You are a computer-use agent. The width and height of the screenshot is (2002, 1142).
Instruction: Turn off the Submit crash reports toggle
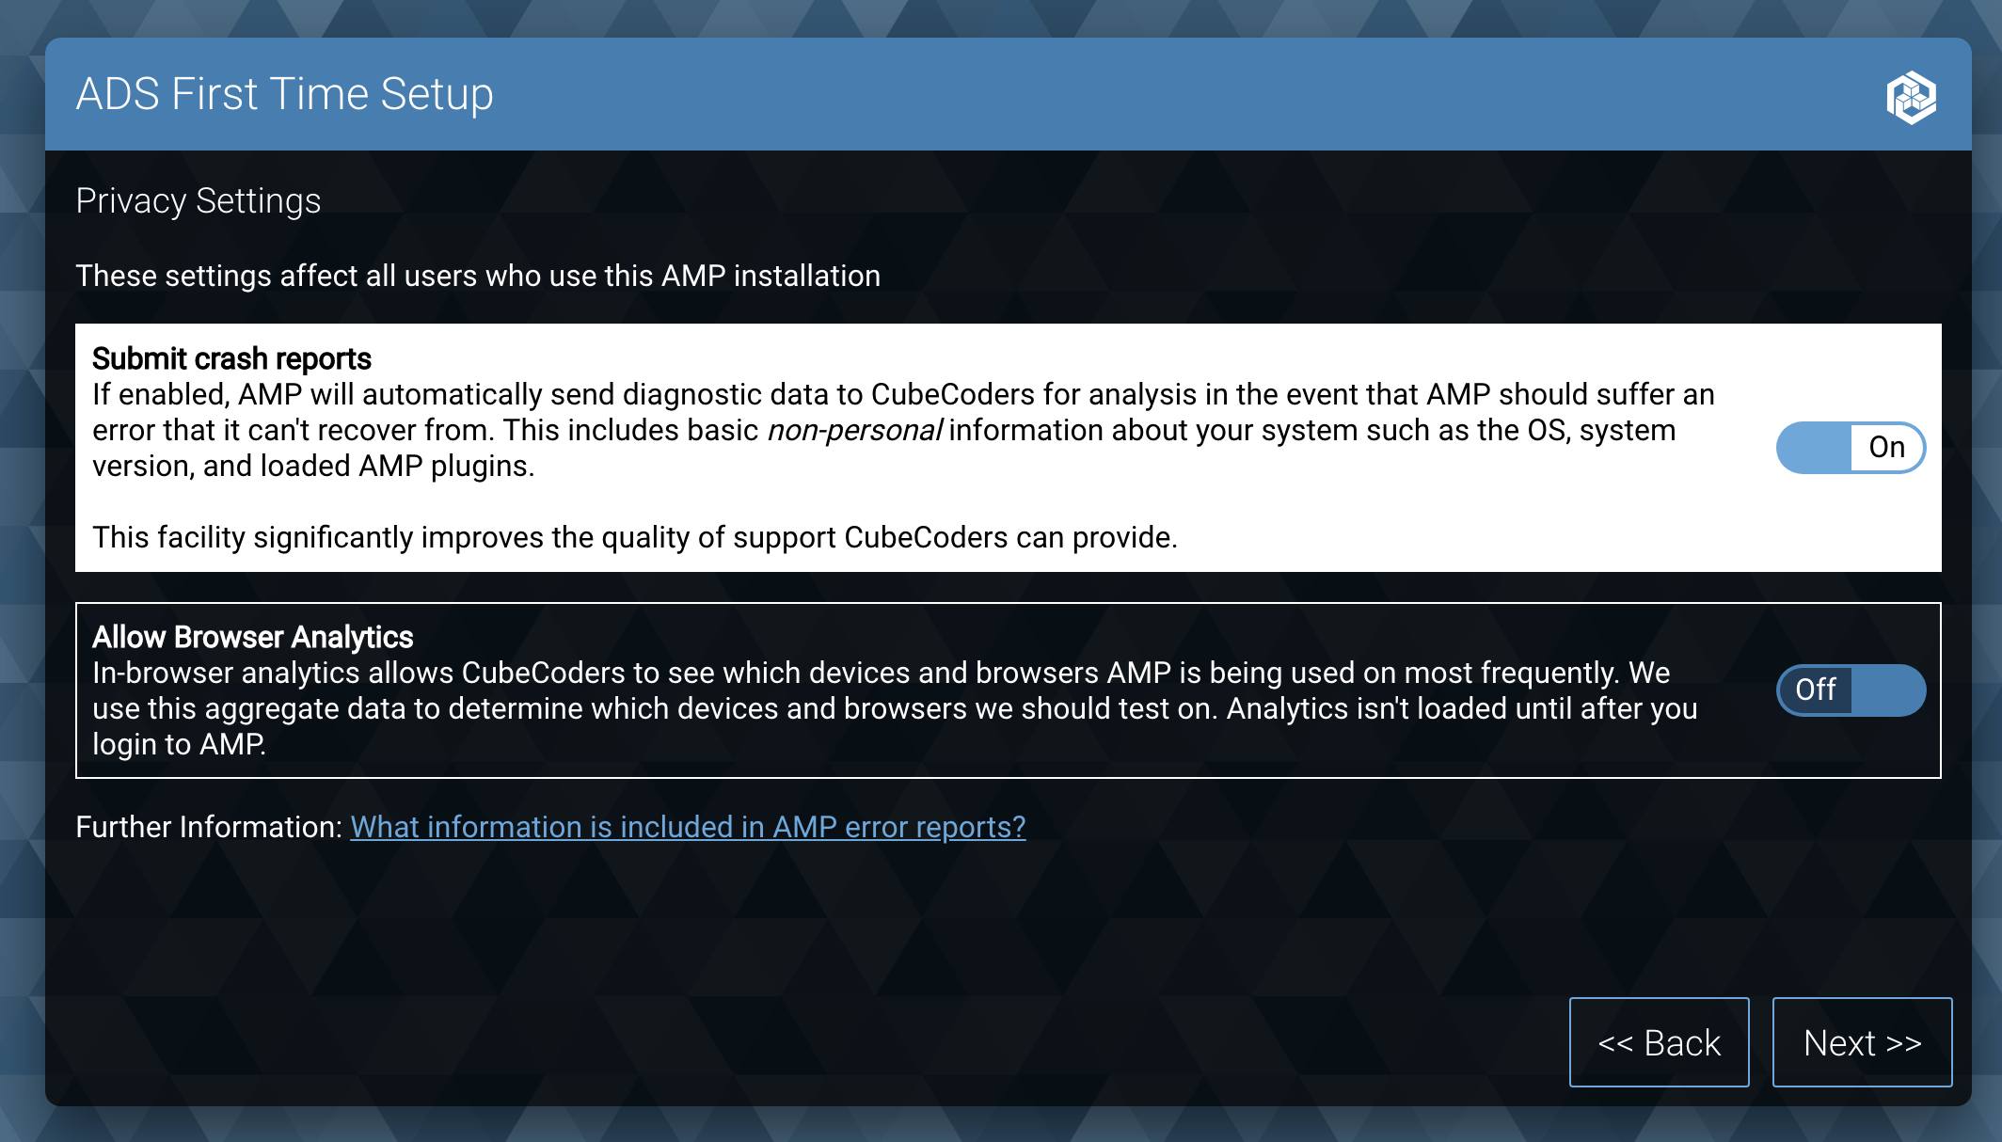[1850, 448]
